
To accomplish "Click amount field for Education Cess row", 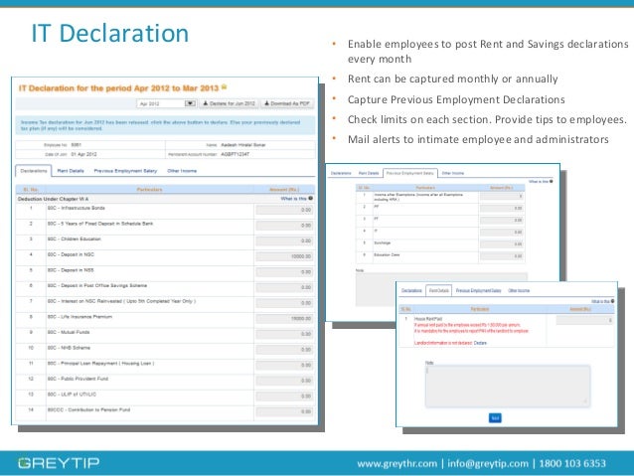I will (502, 256).
